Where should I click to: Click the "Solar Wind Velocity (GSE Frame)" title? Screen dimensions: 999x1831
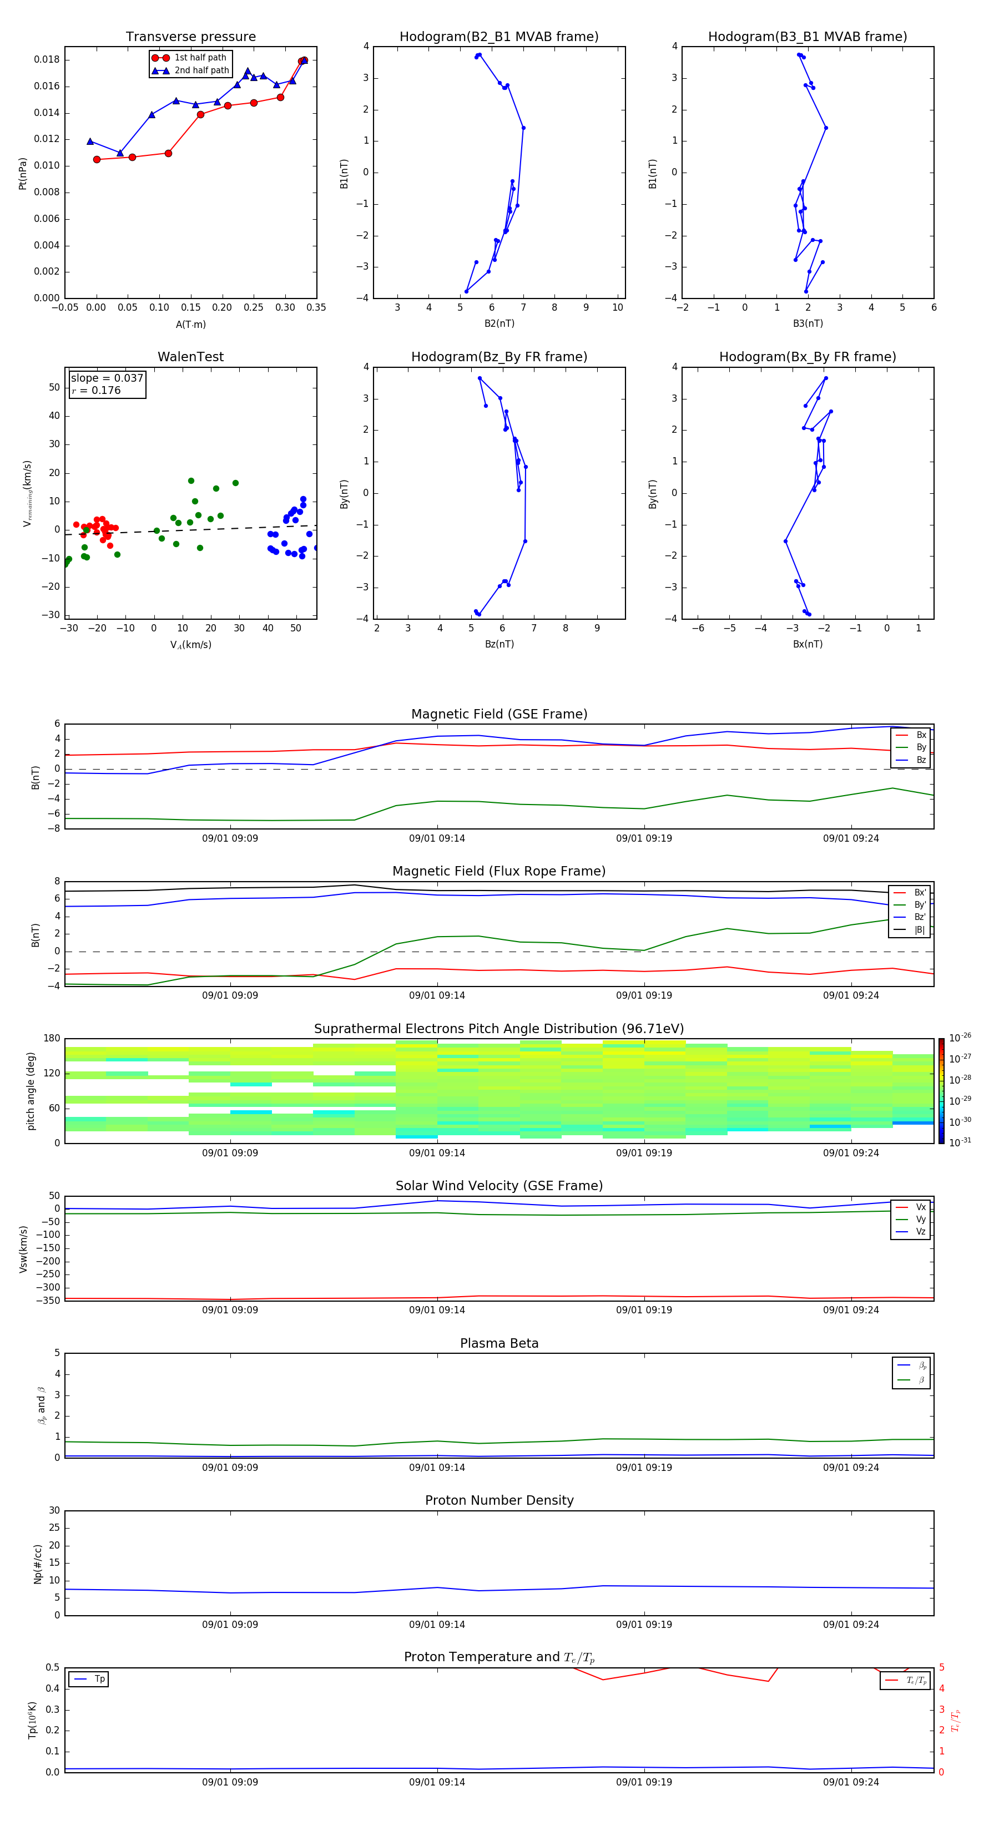(x=499, y=1186)
